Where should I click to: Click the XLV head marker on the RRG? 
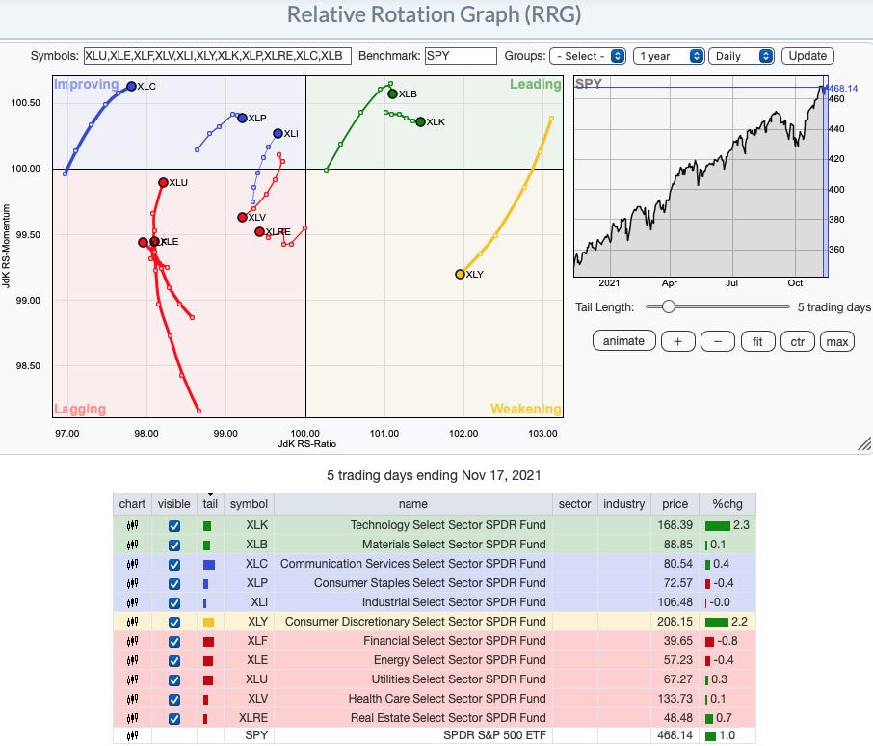(242, 217)
